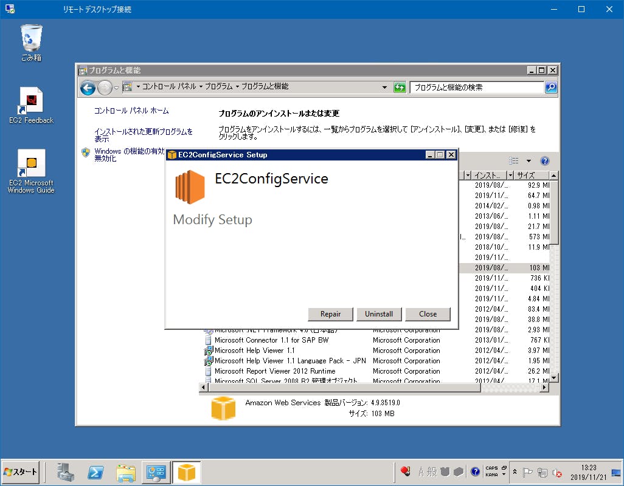Open Windows の機能の有効化 link

tap(130, 154)
